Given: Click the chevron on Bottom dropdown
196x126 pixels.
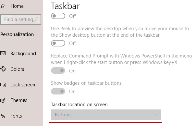Looking at the screenshot, I should click(156, 115).
